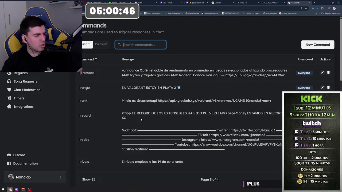Image resolution: width=342 pixels, height=192 pixels.
Task: Open the Concesionarios bookmark
Action: [270, 13]
